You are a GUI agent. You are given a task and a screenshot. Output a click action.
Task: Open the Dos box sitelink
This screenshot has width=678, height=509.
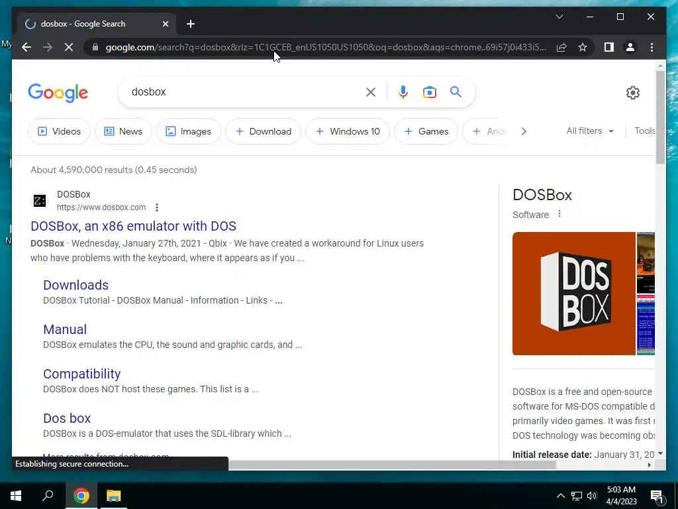click(x=67, y=418)
